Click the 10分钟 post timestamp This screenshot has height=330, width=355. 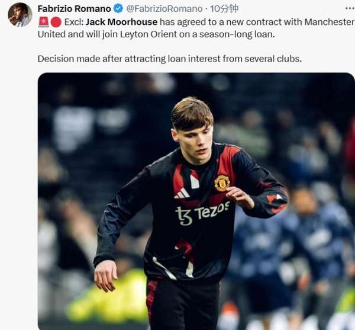pyautogui.click(x=224, y=9)
